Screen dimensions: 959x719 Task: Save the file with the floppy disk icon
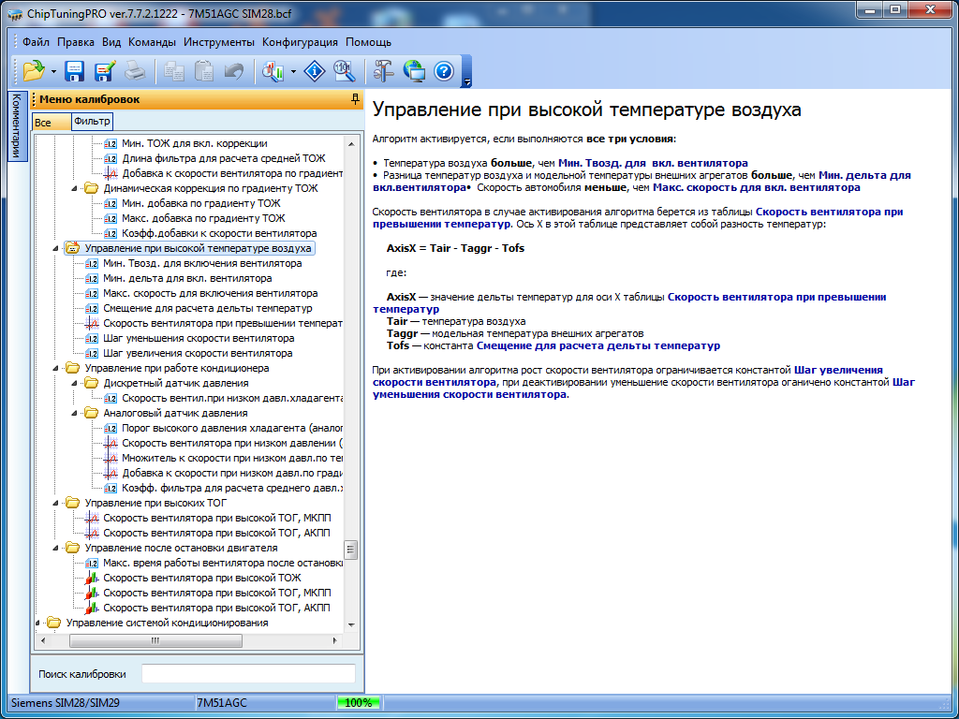coord(75,71)
